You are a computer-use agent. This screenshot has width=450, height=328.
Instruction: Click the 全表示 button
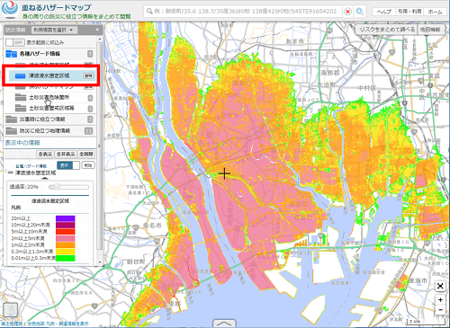pos(45,154)
